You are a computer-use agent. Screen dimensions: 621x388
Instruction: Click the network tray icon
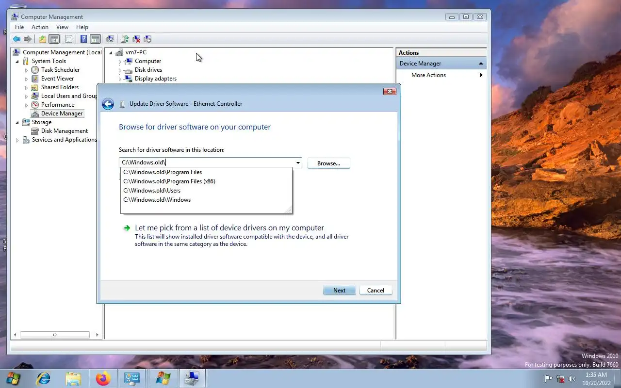click(x=560, y=379)
